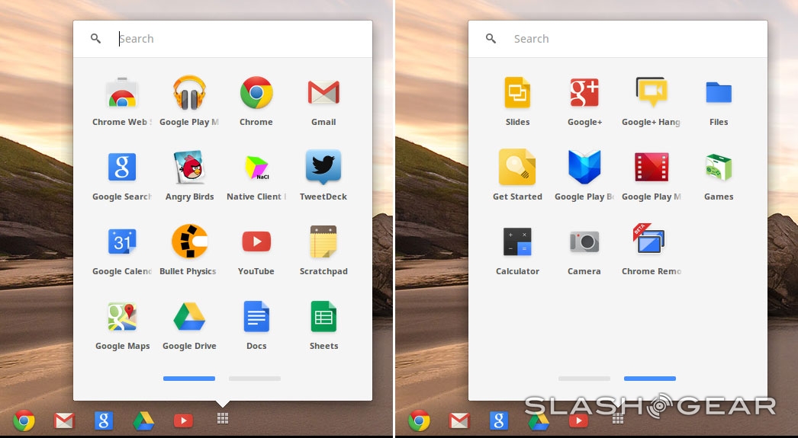Open TweetDeck app

coord(323,168)
